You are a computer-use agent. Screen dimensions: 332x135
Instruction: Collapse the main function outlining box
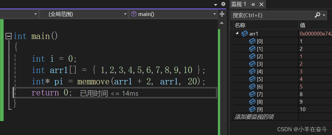coord(8,36)
